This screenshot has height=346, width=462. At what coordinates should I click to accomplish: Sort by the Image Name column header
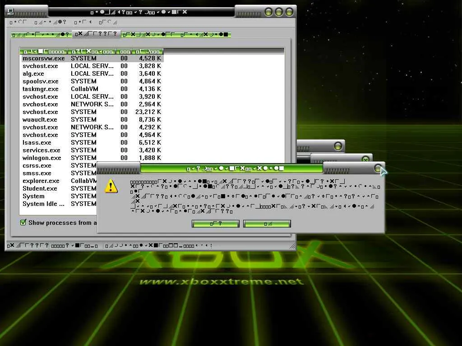point(44,51)
